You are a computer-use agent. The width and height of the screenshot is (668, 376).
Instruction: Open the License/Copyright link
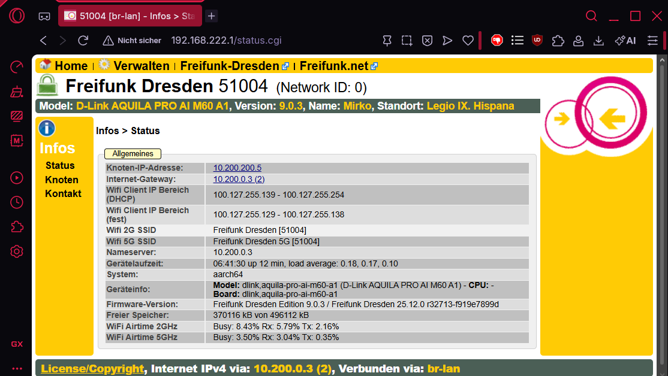[x=92, y=369]
